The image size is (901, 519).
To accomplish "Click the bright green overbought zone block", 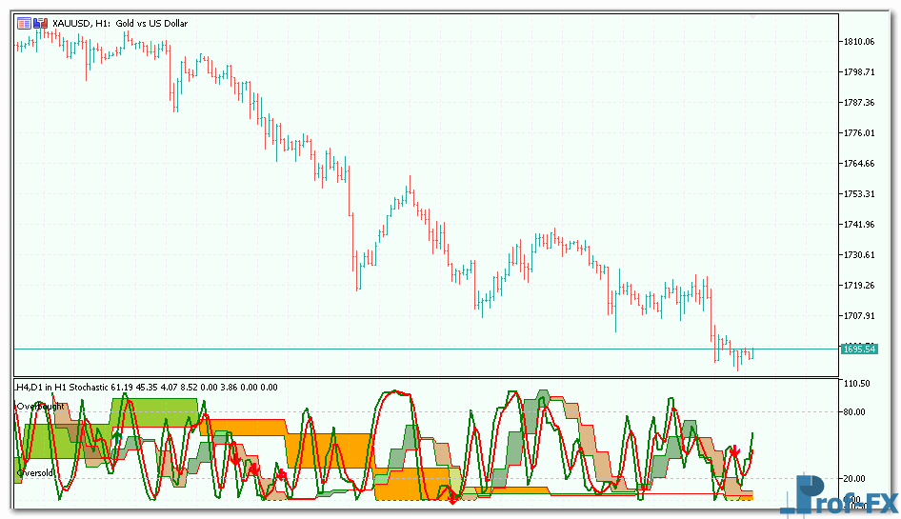I will pos(152,412).
